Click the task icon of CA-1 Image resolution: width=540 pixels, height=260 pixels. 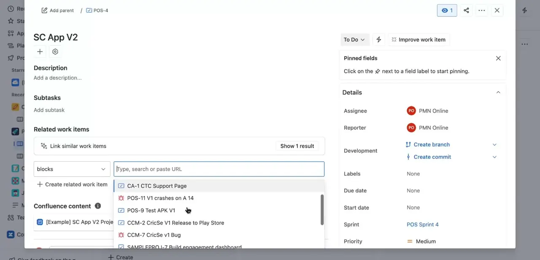121,186
